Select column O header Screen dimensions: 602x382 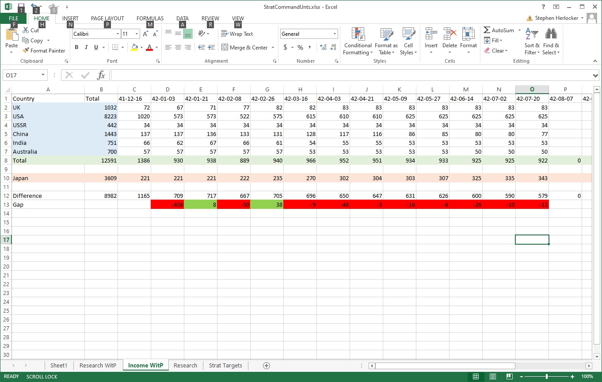coord(532,90)
